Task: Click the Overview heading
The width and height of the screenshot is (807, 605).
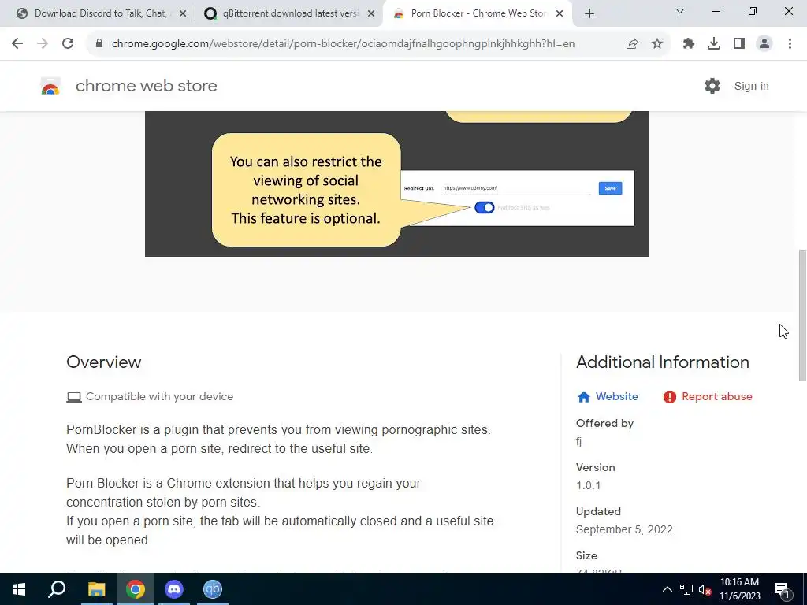Action: point(103,362)
